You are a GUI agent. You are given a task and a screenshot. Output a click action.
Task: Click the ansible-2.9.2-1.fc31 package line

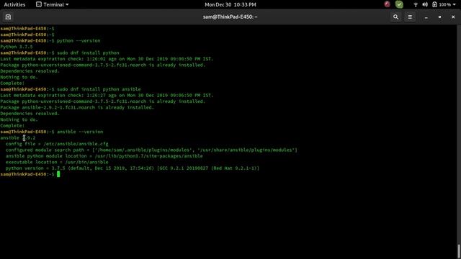[x=77, y=107]
